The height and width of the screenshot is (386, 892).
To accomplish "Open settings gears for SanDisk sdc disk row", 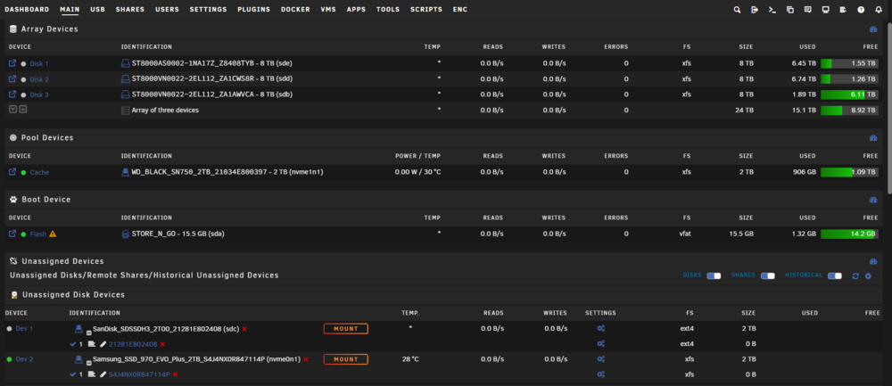I will (600, 329).
